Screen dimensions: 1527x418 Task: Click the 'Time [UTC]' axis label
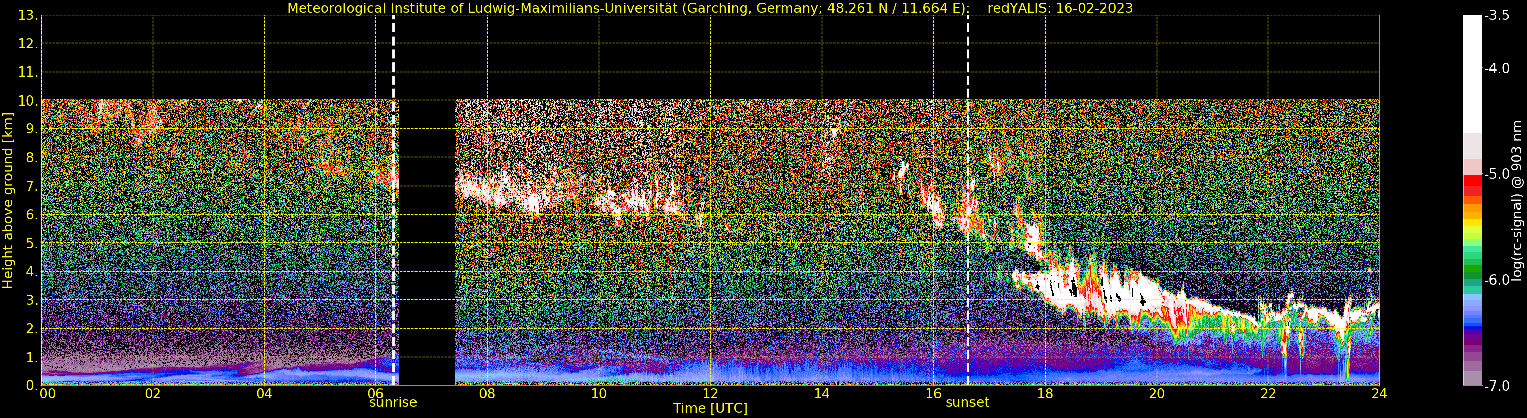pyautogui.click(x=710, y=408)
